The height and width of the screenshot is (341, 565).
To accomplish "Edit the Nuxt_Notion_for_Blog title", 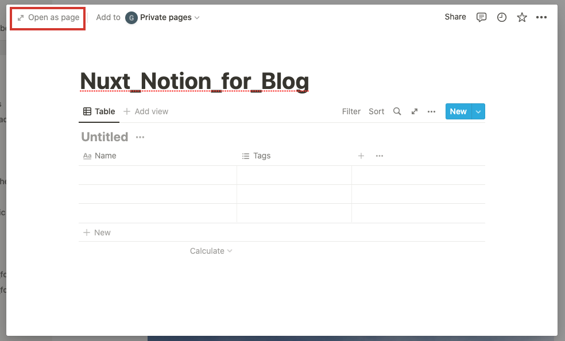I will tap(195, 82).
